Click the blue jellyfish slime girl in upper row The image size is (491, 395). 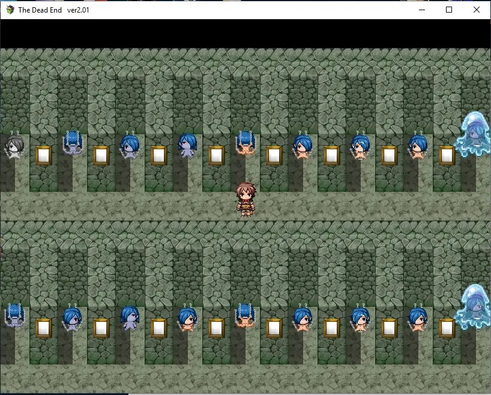(474, 134)
